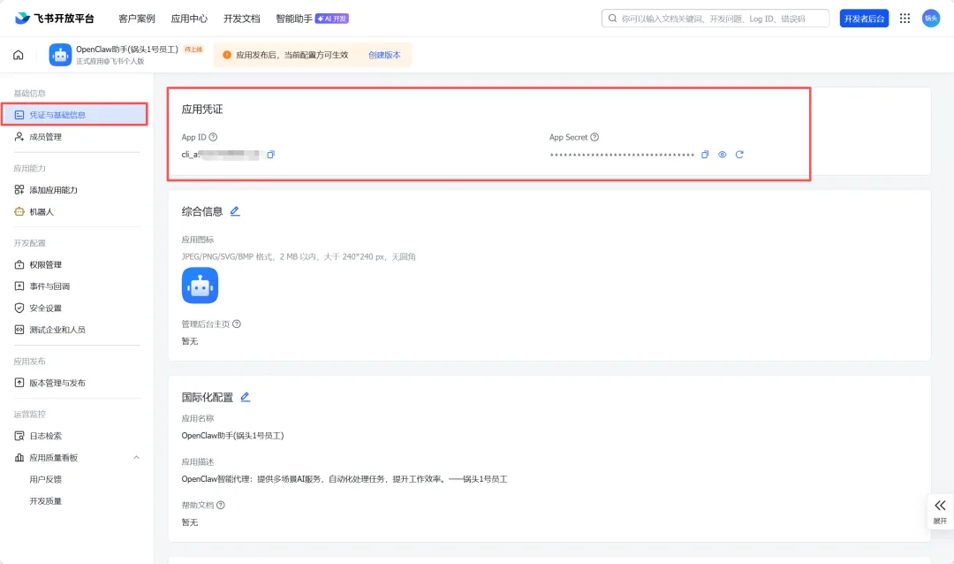The width and height of the screenshot is (954, 564).
Task: Click 开发者后台 button
Action: 864,19
